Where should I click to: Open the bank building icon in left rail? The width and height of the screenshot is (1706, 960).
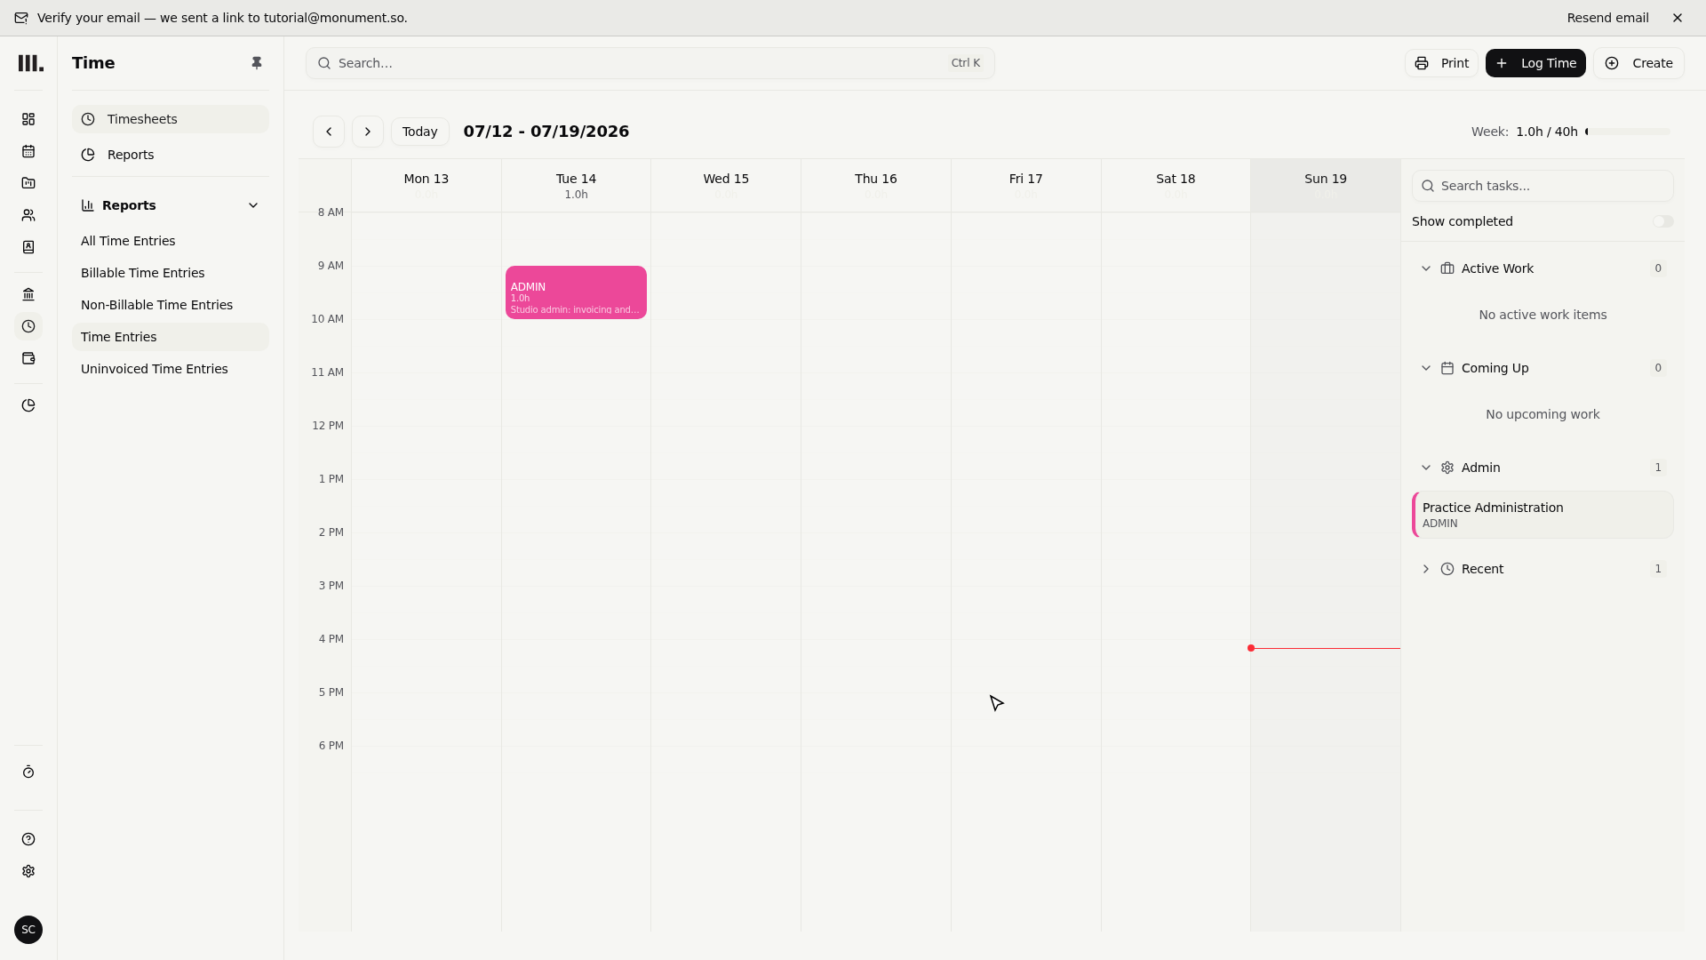[x=28, y=294]
